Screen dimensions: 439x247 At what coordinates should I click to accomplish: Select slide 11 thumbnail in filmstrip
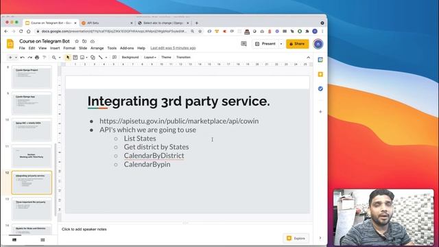click(x=32, y=156)
